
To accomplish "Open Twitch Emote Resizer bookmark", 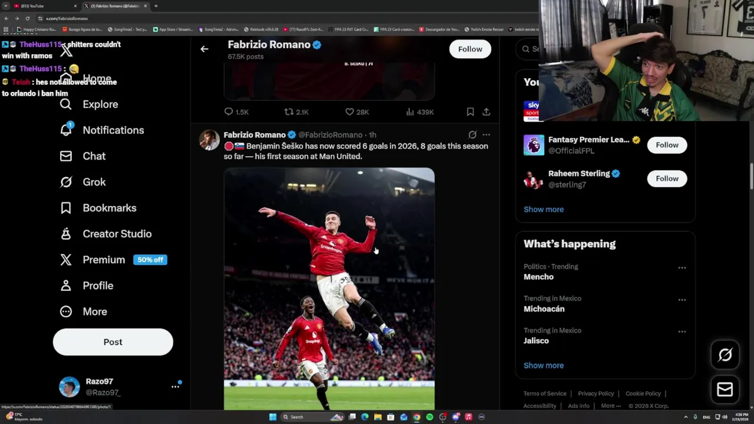I will pos(484,29).
